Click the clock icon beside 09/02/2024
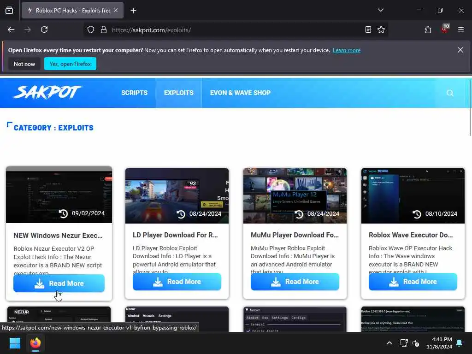The height and width of the screenshot is (354, 472). (x=63, y=213)
